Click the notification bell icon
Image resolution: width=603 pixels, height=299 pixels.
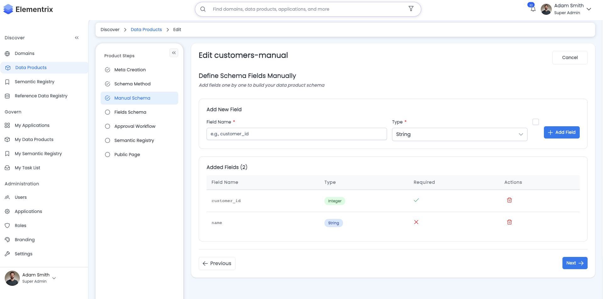coord(533,9)
